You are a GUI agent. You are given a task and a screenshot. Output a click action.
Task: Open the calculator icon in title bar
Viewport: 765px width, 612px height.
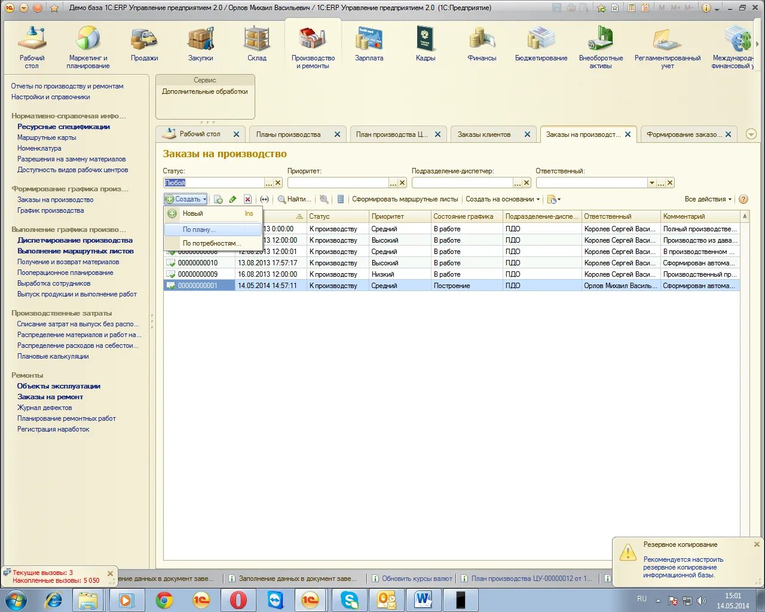point(632,8)
